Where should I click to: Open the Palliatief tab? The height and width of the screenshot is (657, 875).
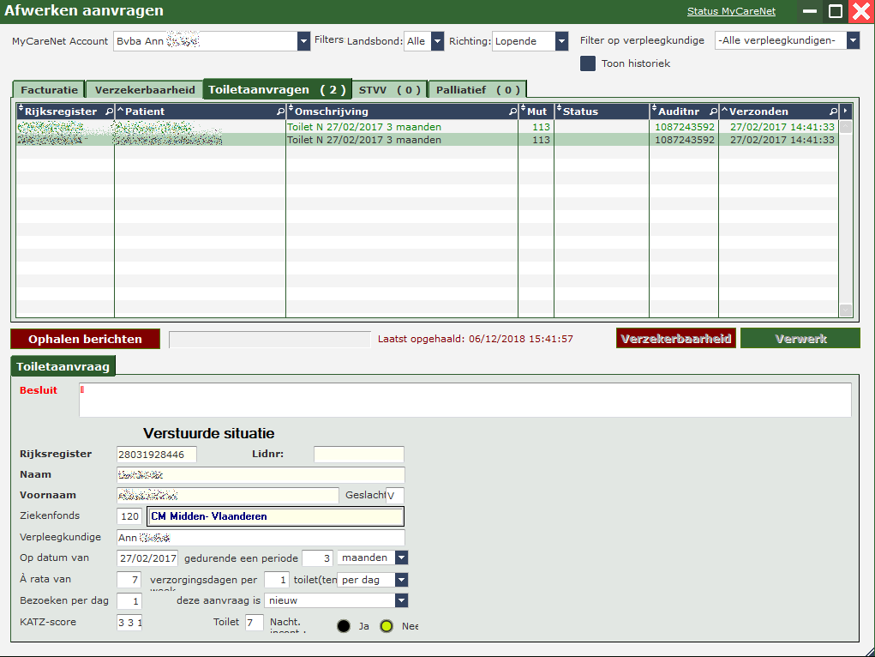point(477,90)
